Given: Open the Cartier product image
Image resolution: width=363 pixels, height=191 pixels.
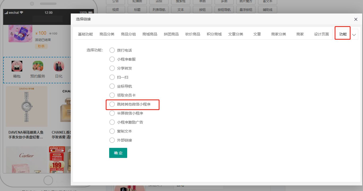Looking at the screenshot, I should 26,160.
